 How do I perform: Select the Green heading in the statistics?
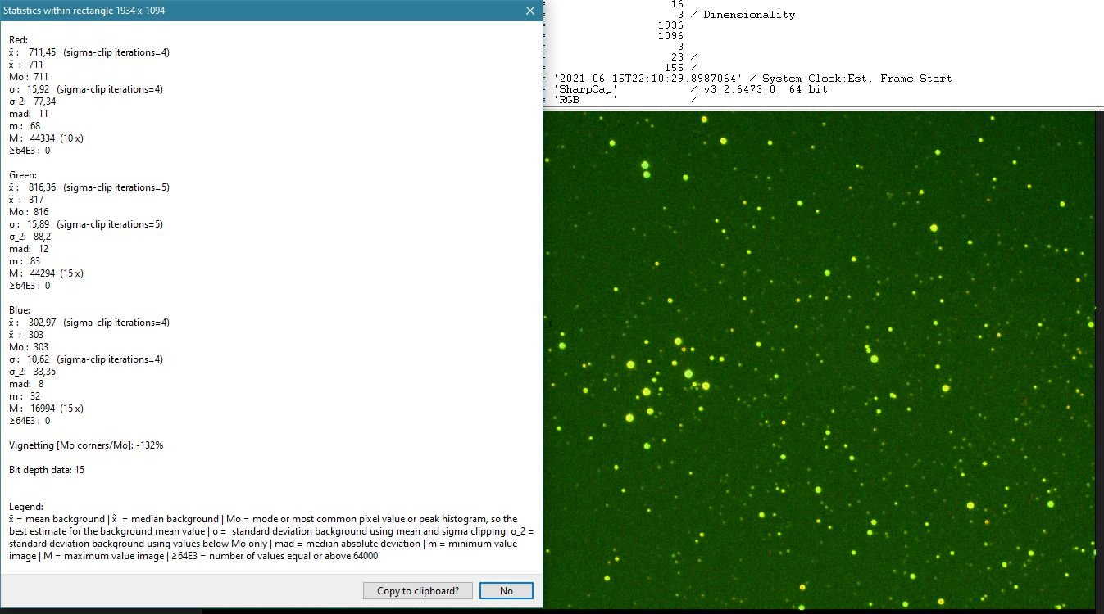click(x=22, y=175)
